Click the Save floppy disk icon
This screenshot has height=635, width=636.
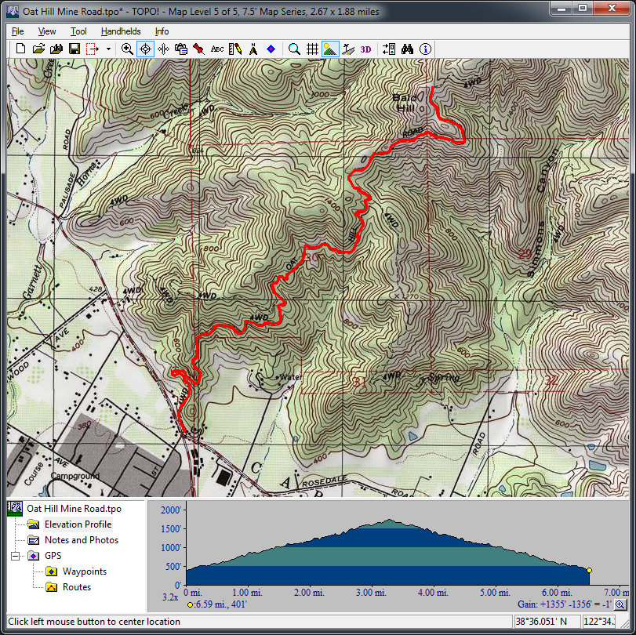tap(74, 49)
